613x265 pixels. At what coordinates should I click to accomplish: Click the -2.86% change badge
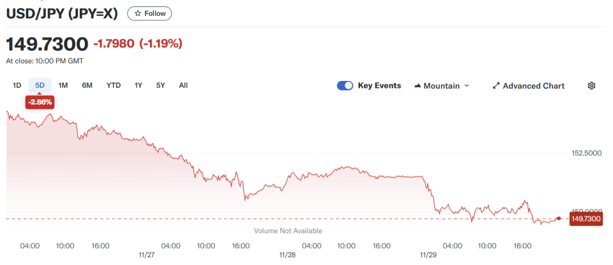pos(40,101)
